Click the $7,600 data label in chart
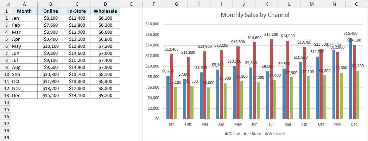 pyautogui.click(x=185, y=75)
